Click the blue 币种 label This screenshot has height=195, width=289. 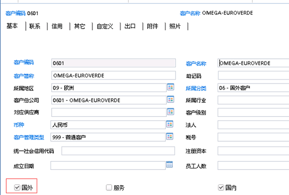[19, 125]
